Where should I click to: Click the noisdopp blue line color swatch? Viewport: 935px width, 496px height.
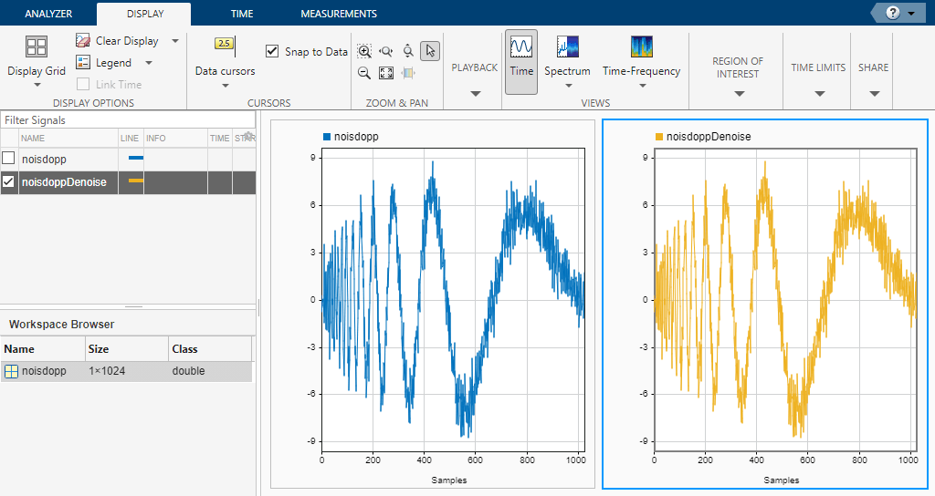coord(136,158)
